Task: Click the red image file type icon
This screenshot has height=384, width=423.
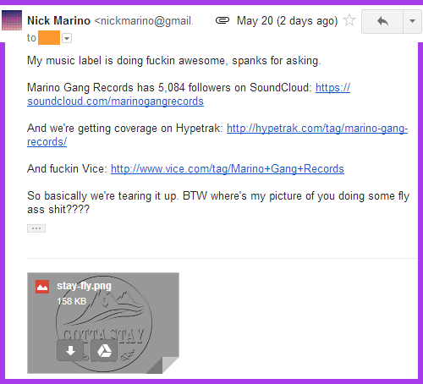Action: 42,287
